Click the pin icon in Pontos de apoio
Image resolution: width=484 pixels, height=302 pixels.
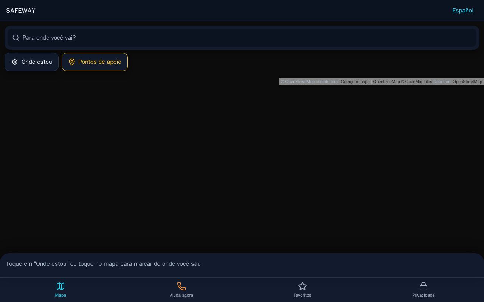(x=72, y=62)
